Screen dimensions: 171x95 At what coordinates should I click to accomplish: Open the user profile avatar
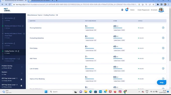tap(161, 10)
